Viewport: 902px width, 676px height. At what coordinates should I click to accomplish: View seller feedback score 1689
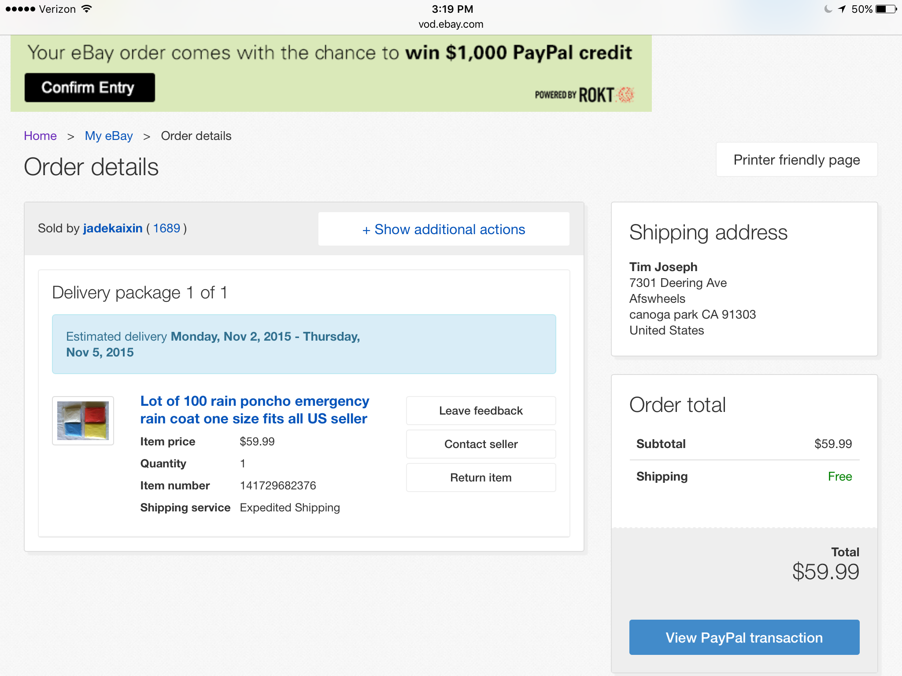[x=166, y=228]
